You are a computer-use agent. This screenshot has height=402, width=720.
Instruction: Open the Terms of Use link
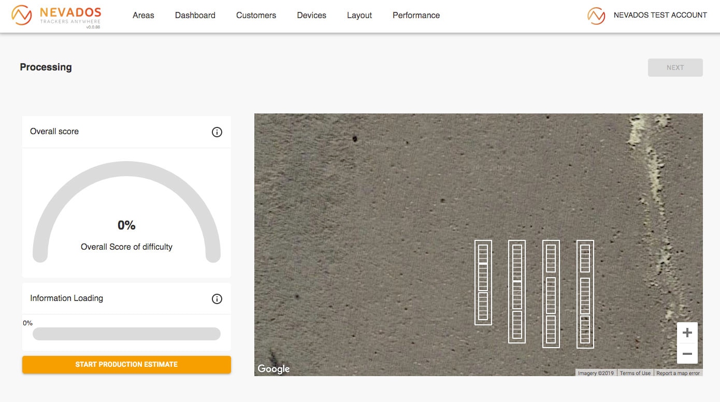tap(635, 373)
